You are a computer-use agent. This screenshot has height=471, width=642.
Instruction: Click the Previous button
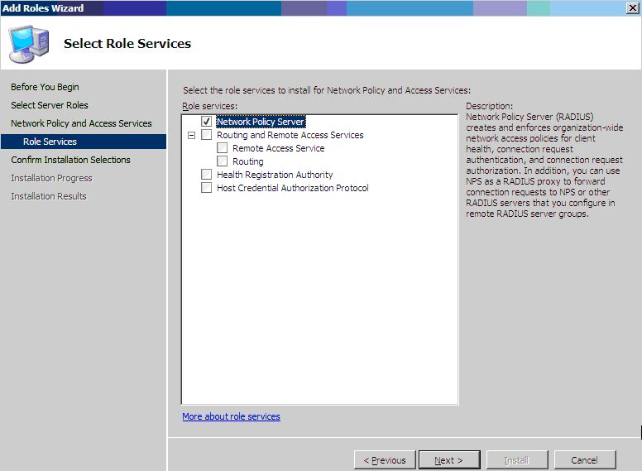coord(385,460)
